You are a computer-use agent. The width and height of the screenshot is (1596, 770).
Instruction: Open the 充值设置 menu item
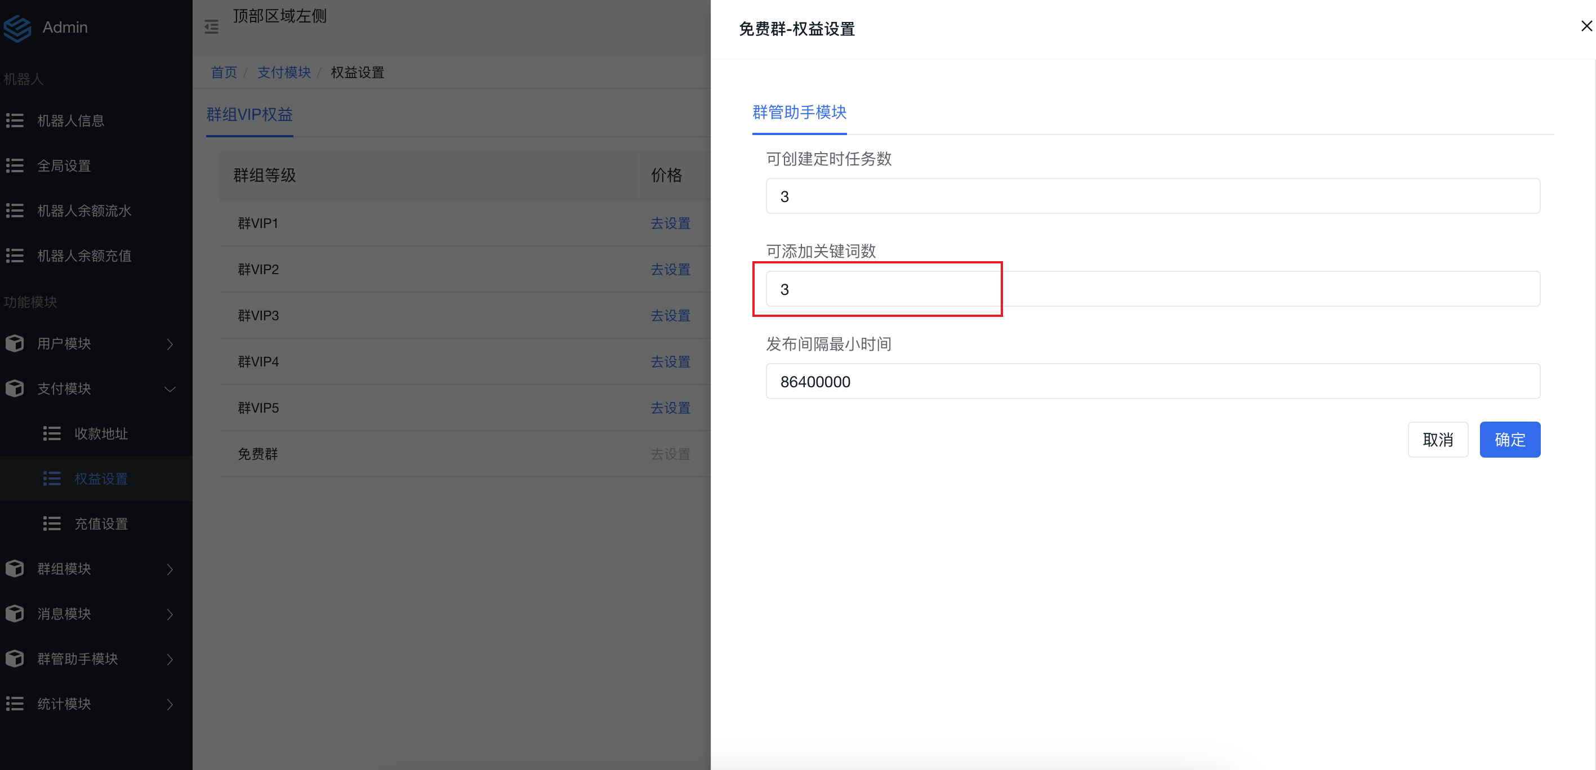click(101, 523)
